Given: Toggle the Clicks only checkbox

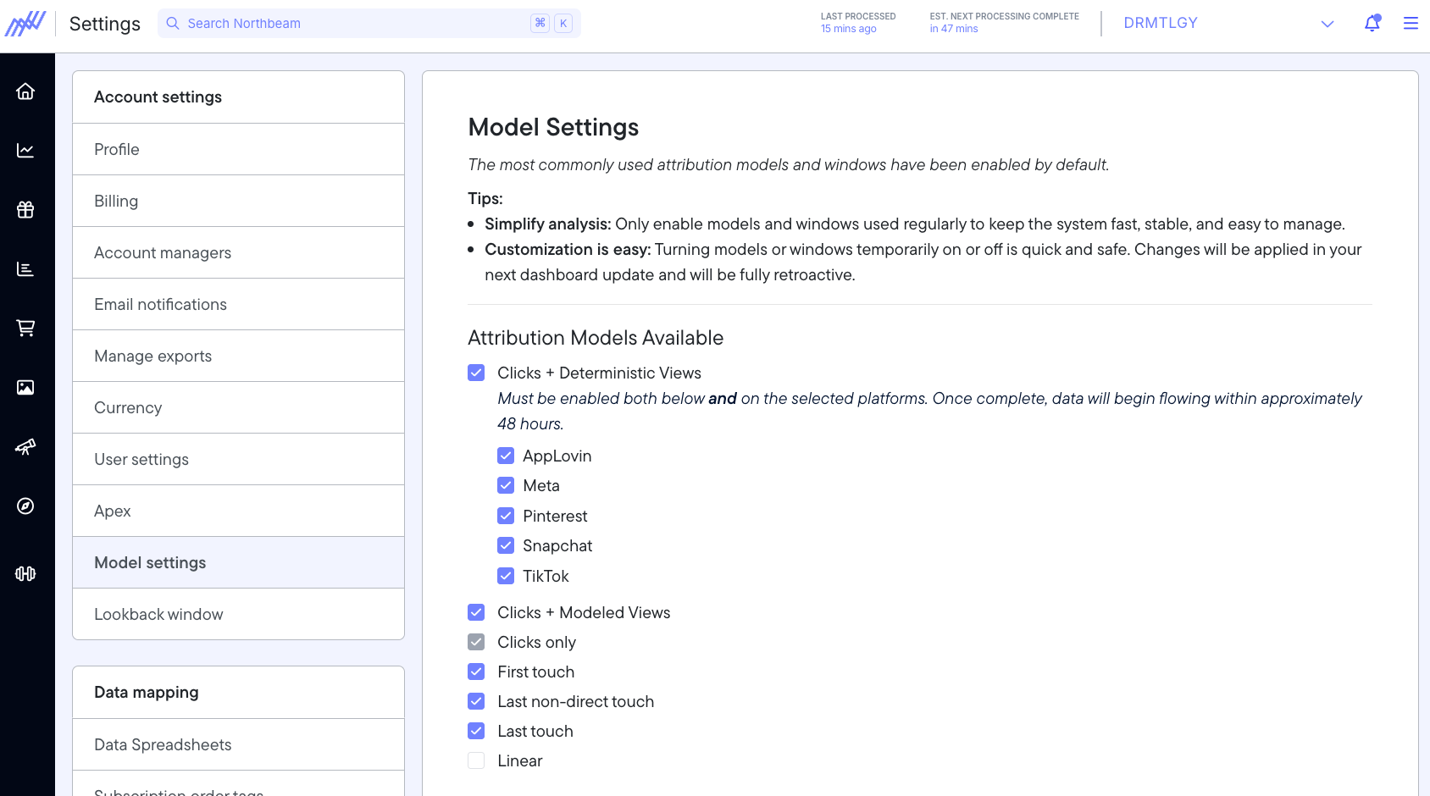Looking at the screenshot, I should click(x=476, y=642).
